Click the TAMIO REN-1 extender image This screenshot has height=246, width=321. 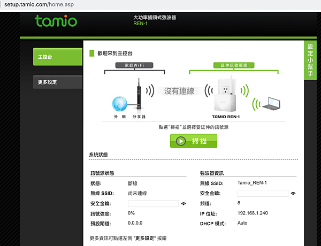coord(225,94)
